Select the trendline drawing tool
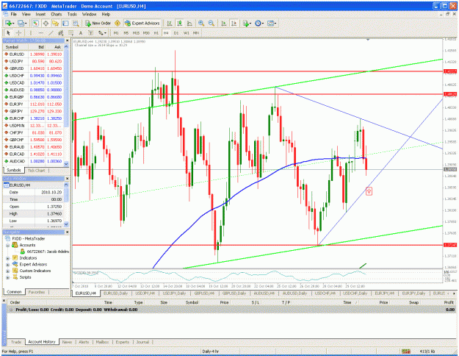 coord(51,33)
